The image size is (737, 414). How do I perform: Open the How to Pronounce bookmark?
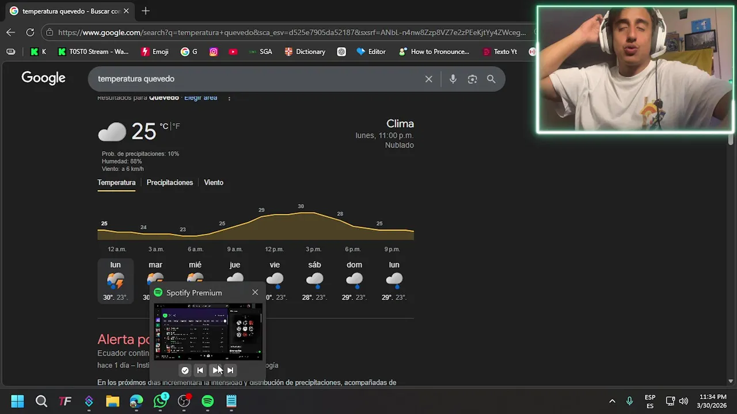(434, 52)
